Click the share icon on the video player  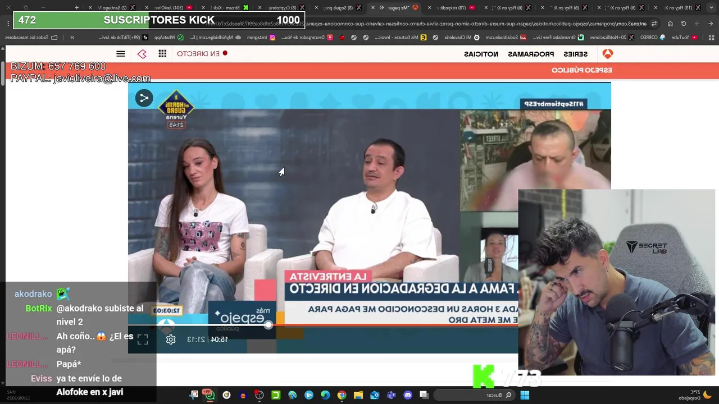144,98
